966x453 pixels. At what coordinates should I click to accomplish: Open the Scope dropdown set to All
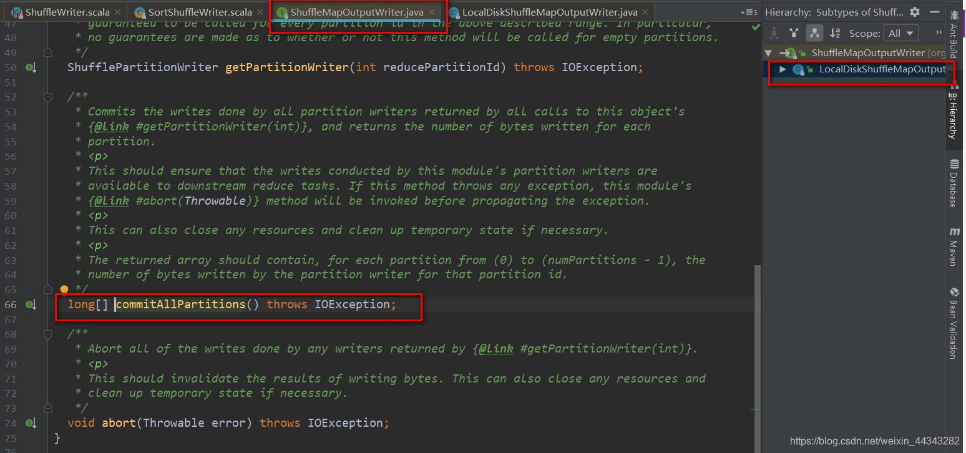pos(902,33)
